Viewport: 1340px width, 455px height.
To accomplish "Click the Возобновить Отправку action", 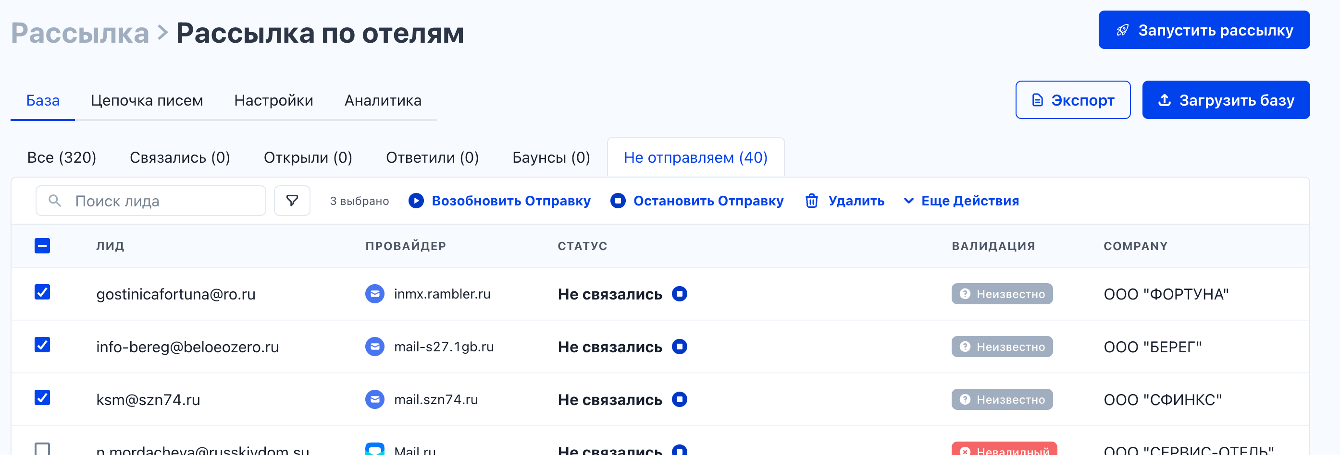I will [511, 201].
